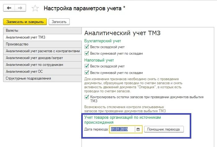The width and height of the screenshot is (217, 147).
Task: Click the note starting Для изменения признаков
Action: [133, 85]
